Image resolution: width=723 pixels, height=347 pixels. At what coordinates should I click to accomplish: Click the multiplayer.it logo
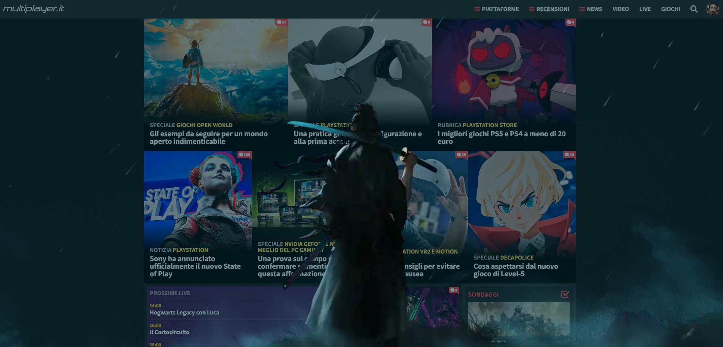coord(34,9)
